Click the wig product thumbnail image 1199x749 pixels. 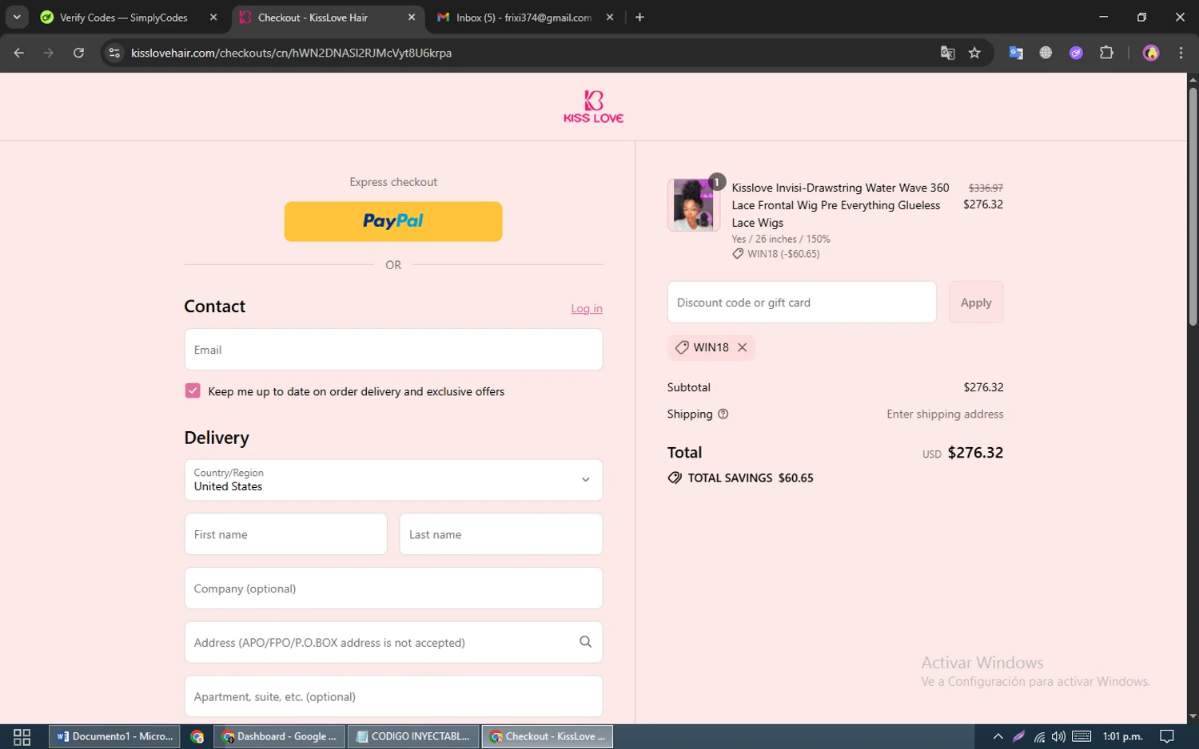[693, 205]
